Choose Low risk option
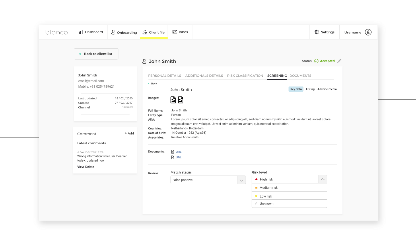Screen dimensions: 416x242 click(x=266, y=196)
